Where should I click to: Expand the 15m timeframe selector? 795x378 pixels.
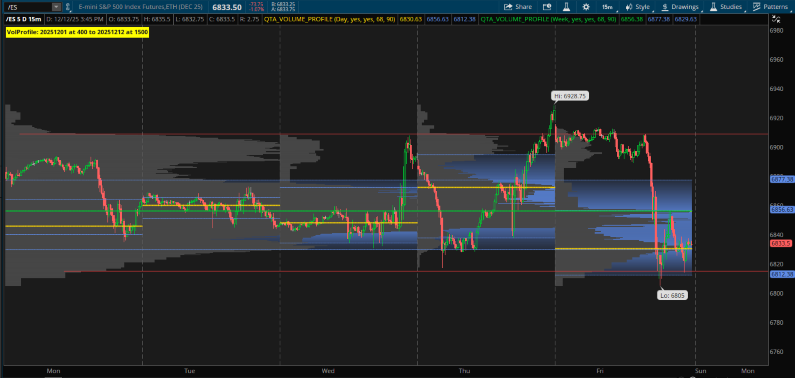(608, 7)
